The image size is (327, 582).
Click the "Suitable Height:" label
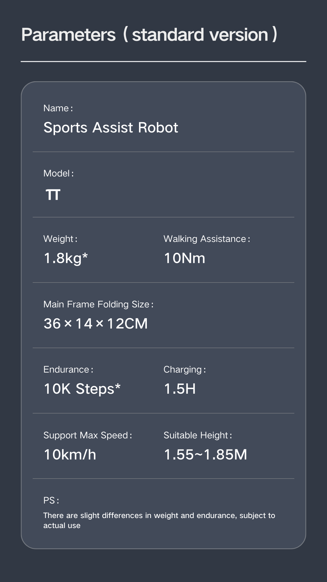198,435
